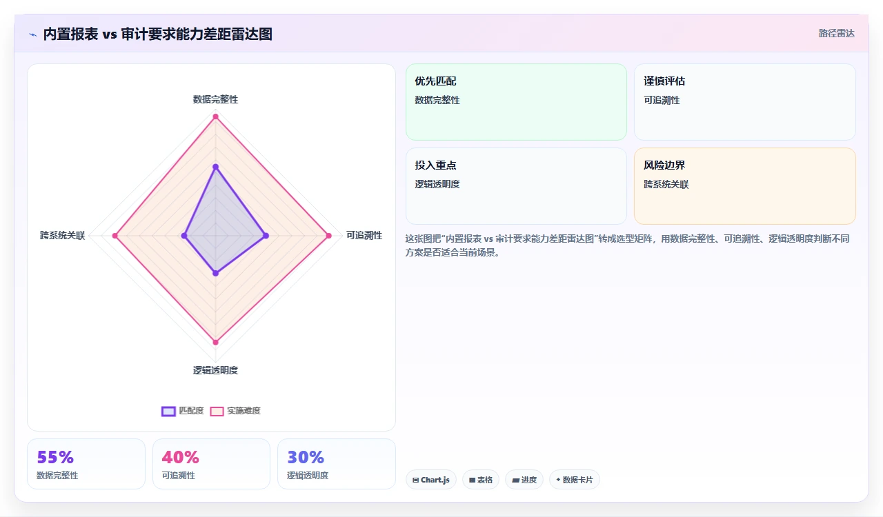Click the 40% 可追溯性 stat card
The width and height of the screenshot is (883, 517).
(211, 464)
